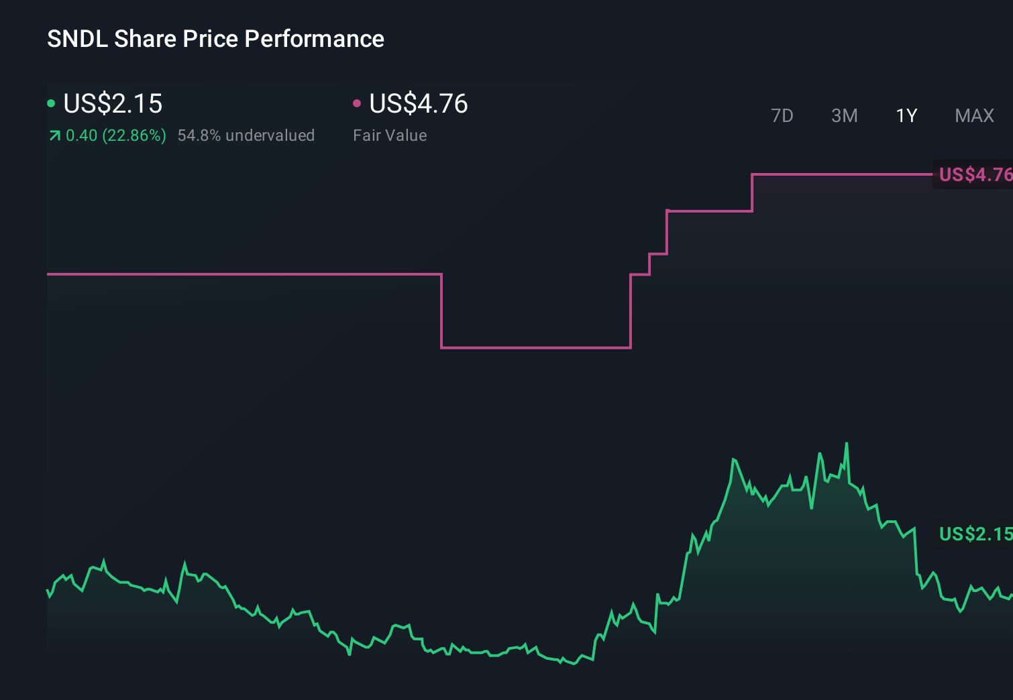Select the 7D time range
This screenshot has width=1013, height=700.
[782, 115]
